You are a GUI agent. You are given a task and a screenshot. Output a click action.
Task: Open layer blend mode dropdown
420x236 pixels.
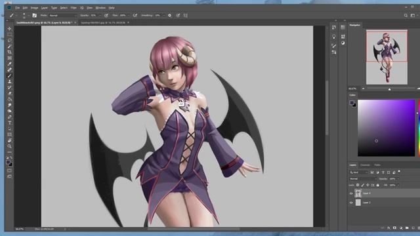(x=362, y=179)
